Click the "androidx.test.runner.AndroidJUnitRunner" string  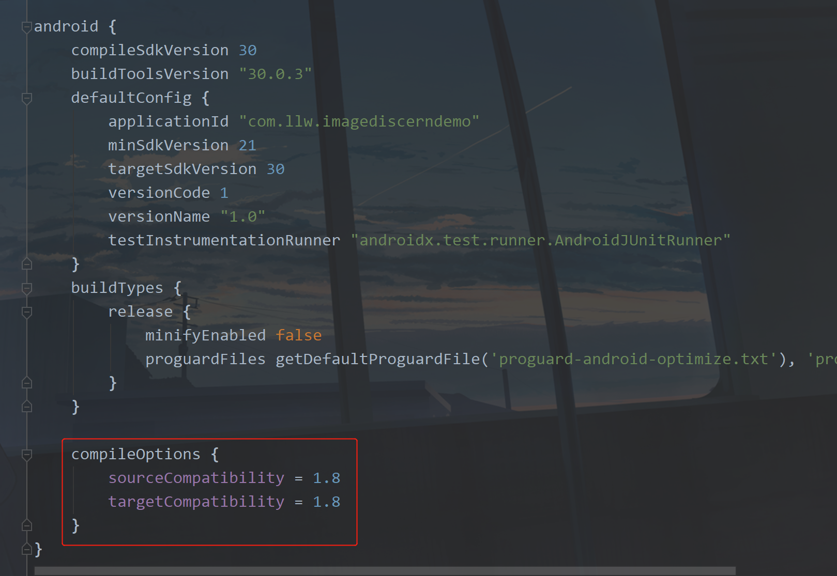pyautogui.click(x=541, y=240)
